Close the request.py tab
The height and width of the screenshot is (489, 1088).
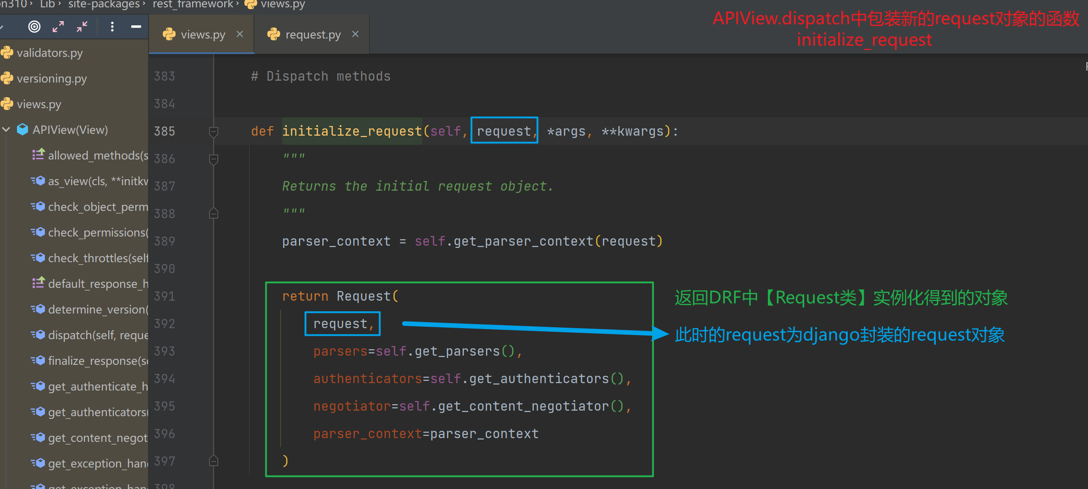(x=355, y=34)
